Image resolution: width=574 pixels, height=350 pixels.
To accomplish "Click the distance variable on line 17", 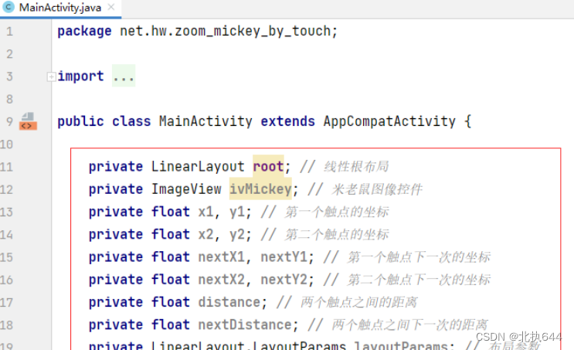I will pyautogui.click(x=229, y=302).
